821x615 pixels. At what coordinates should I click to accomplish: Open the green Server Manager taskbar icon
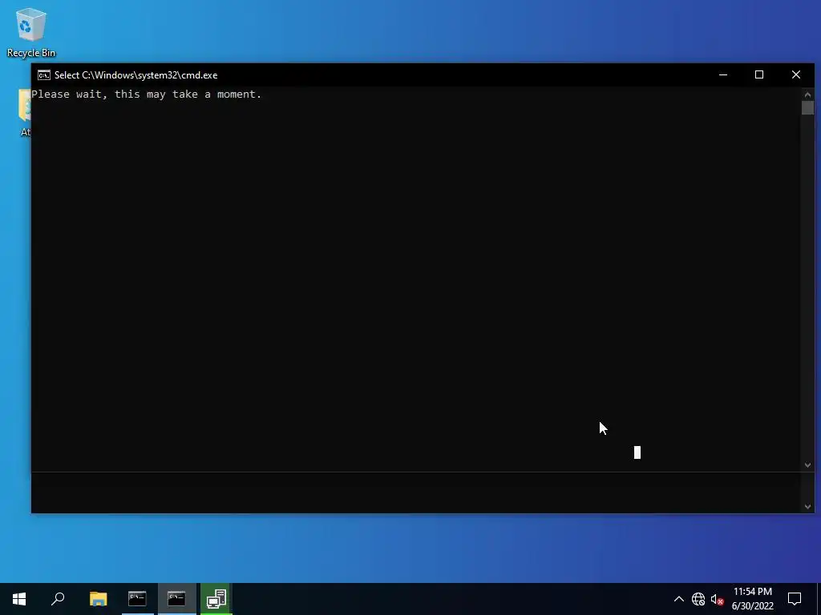216,599
